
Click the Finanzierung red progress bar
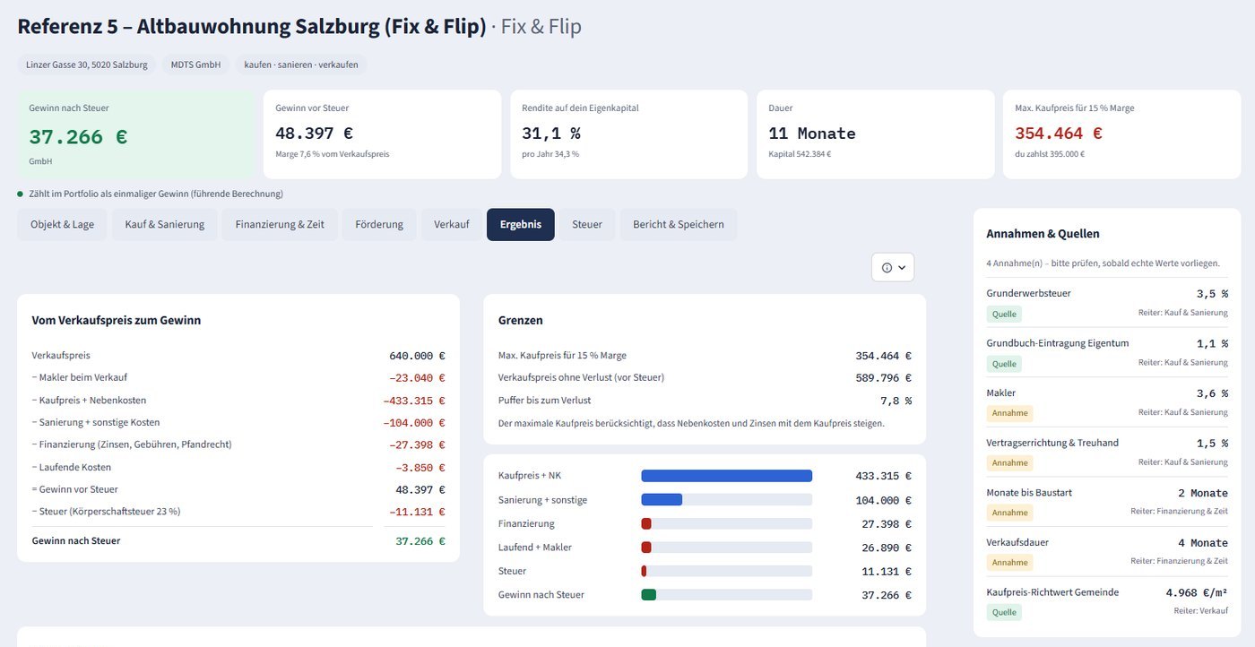click(646, 523)
